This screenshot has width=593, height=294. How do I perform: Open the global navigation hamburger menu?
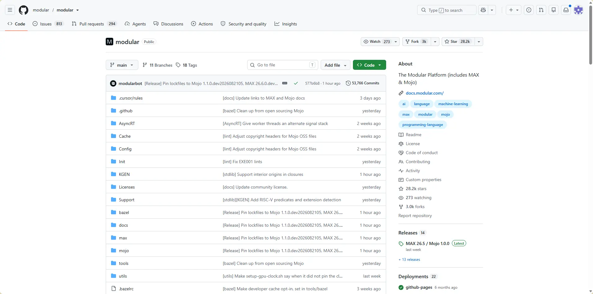click(10, 10)
